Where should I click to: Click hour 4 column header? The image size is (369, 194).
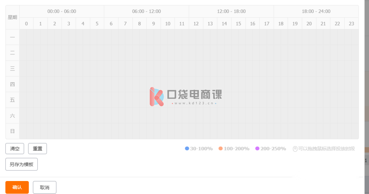tap(83, 24)
